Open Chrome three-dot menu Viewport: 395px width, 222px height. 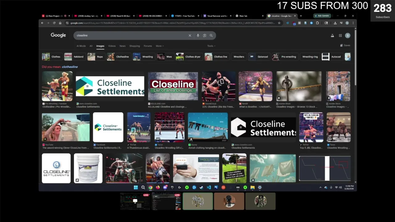pyautogui.click(x=353, y=23)
